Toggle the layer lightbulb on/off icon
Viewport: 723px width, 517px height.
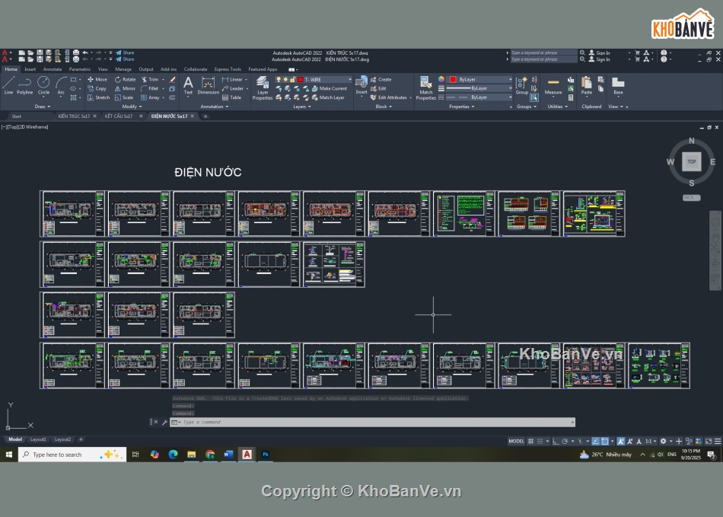click(279, 79)
